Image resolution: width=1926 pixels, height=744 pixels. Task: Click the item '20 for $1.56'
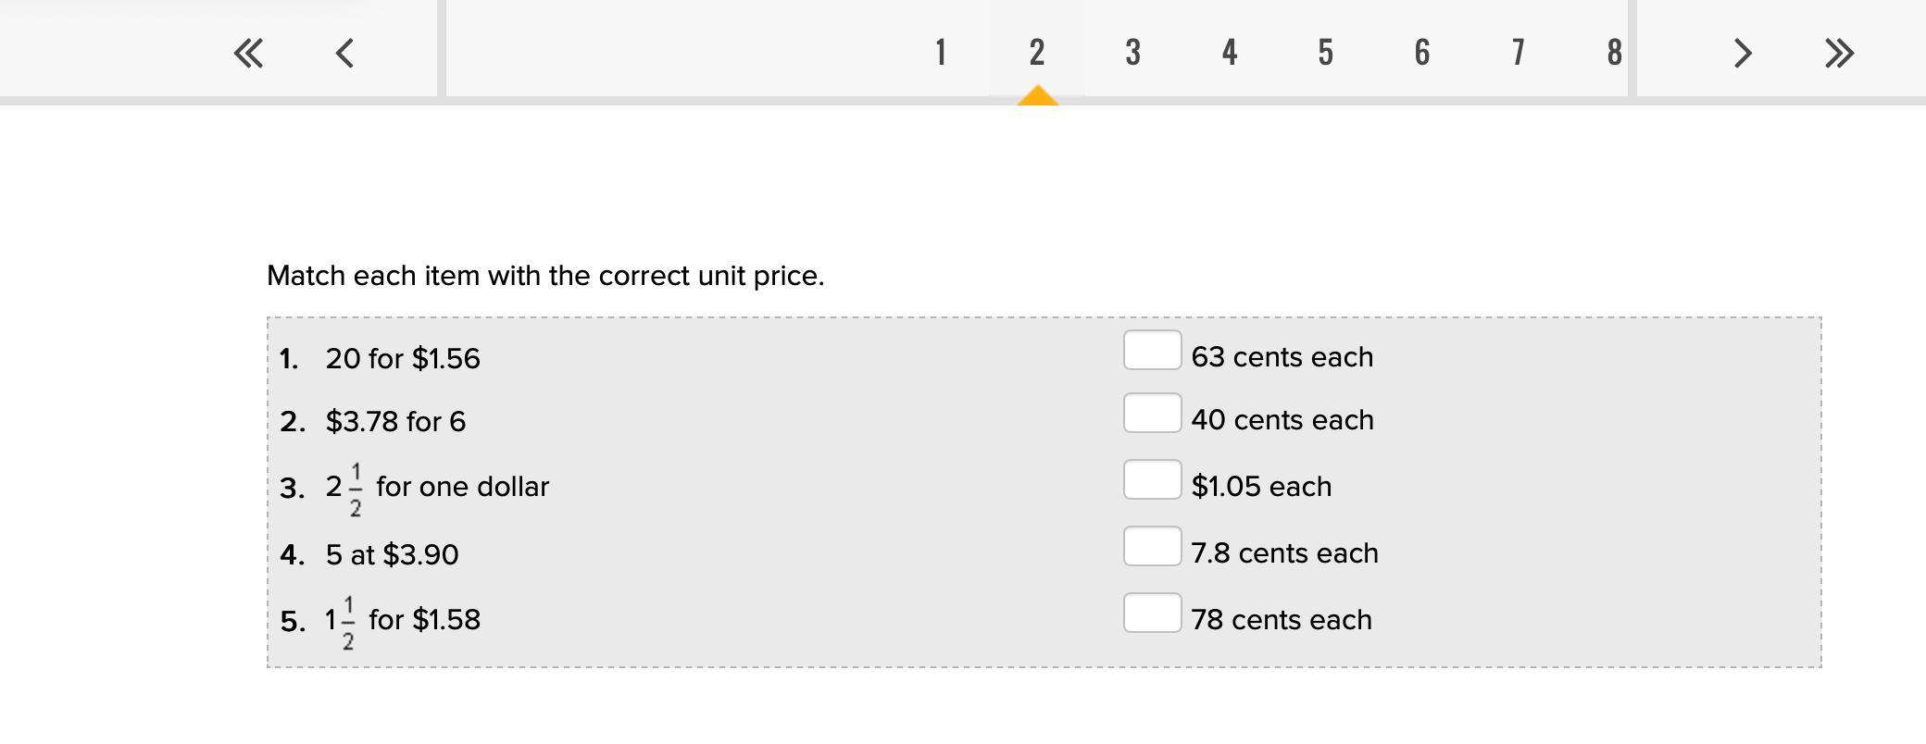tap(403, 359)
